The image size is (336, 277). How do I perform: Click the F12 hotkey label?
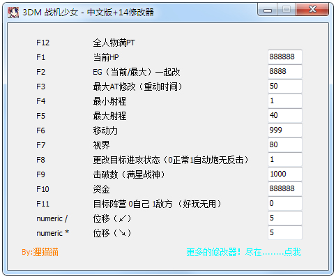click(43, 43)
